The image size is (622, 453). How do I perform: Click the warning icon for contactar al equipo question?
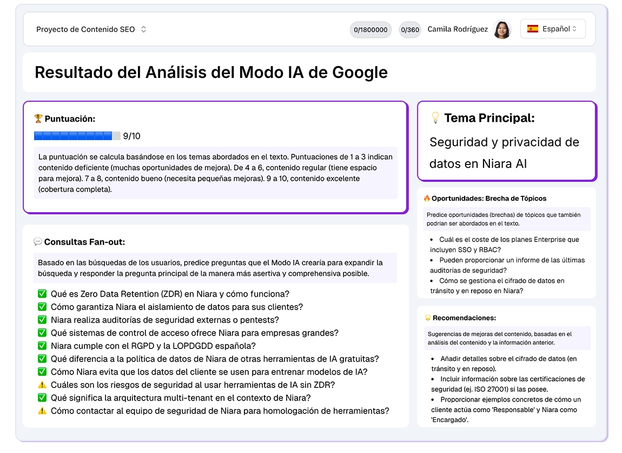pyautogui.click(x=42, y=411)
